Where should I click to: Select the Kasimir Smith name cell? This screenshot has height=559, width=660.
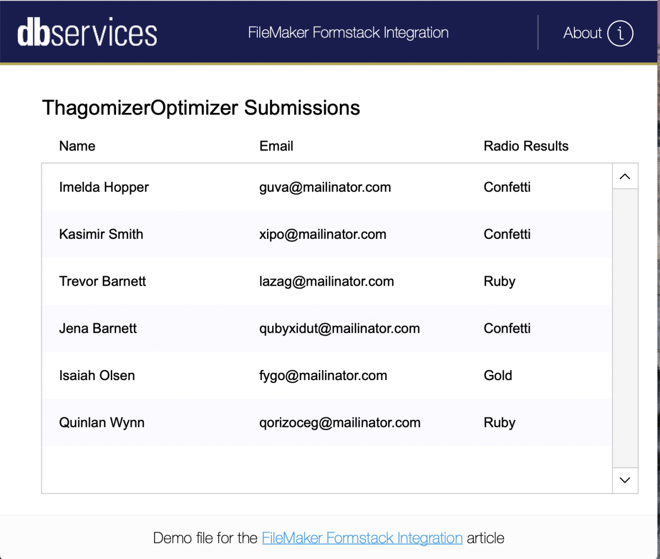click(101, 234)
